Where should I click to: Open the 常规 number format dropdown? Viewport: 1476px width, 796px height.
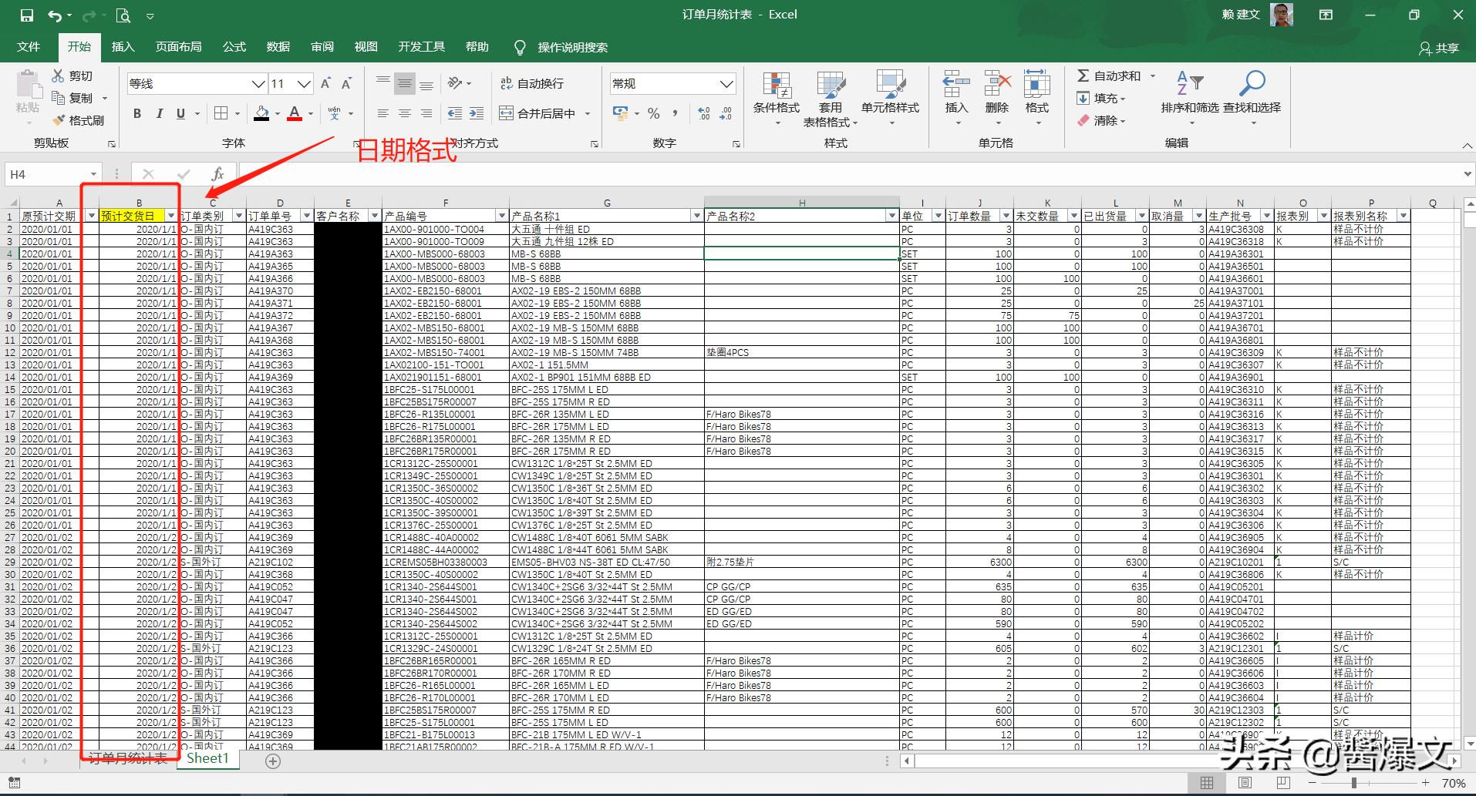coord(725,83)
